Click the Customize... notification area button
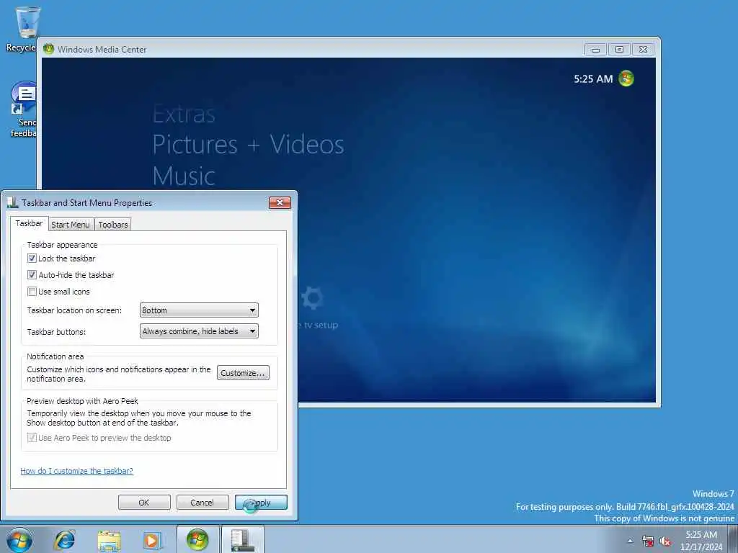Viewport: 738px width, 553px height. tap(243, 373)
